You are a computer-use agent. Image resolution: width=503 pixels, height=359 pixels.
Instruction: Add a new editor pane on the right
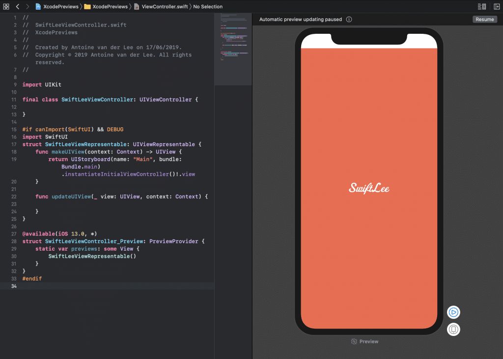tap(497, 6)
